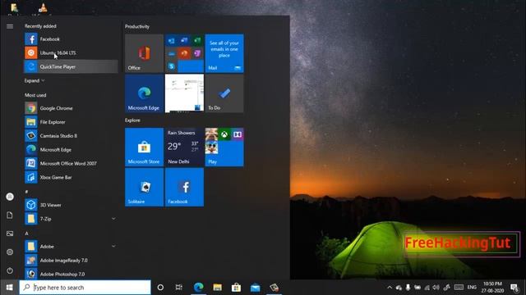Show hidden system tray icons
The image size is (526, 295).
coord(390,288)
